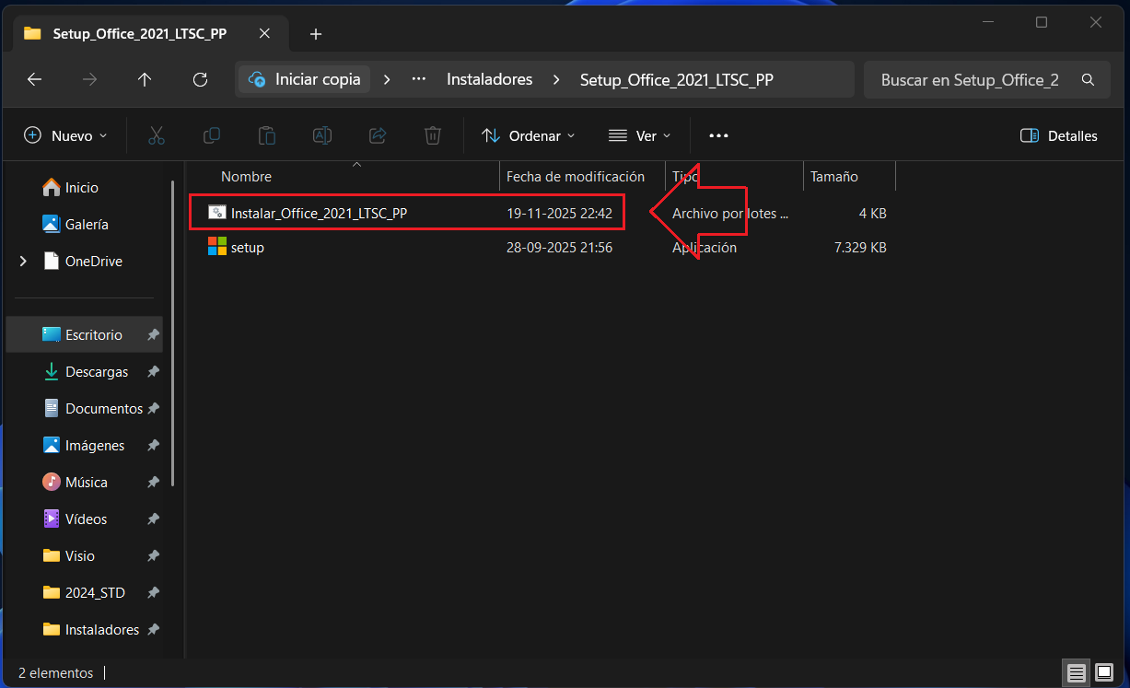
Task: Click the search magnifier icon
Action: 1088,80
